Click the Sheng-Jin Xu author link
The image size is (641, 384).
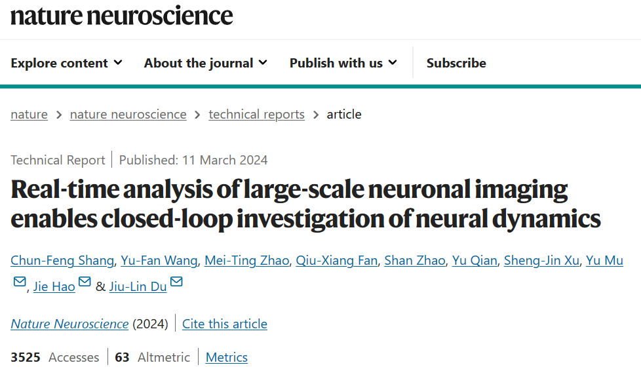pyautogui.click(x=541, y=260)
